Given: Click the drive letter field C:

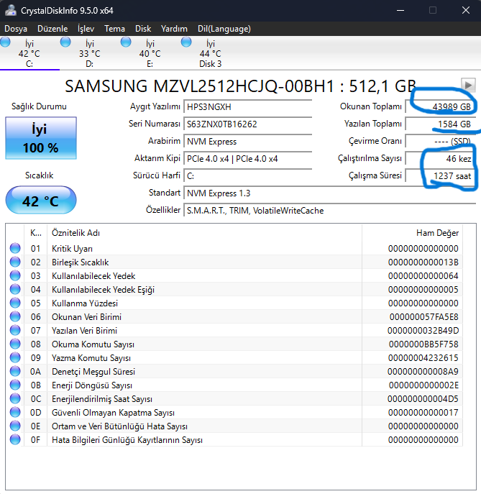Looking at the screenshot, I should (x=247, y=175).
